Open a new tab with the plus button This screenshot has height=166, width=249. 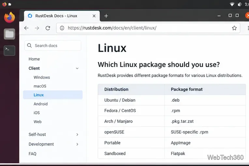point(106,16)
